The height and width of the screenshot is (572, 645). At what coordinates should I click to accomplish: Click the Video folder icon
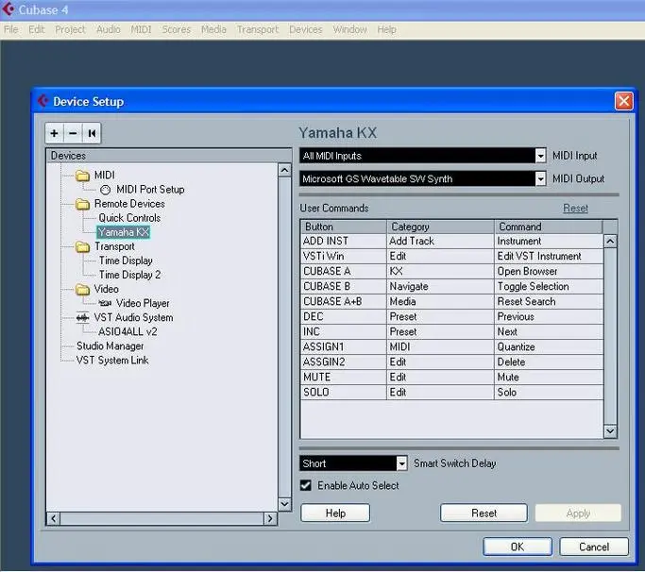83,290
